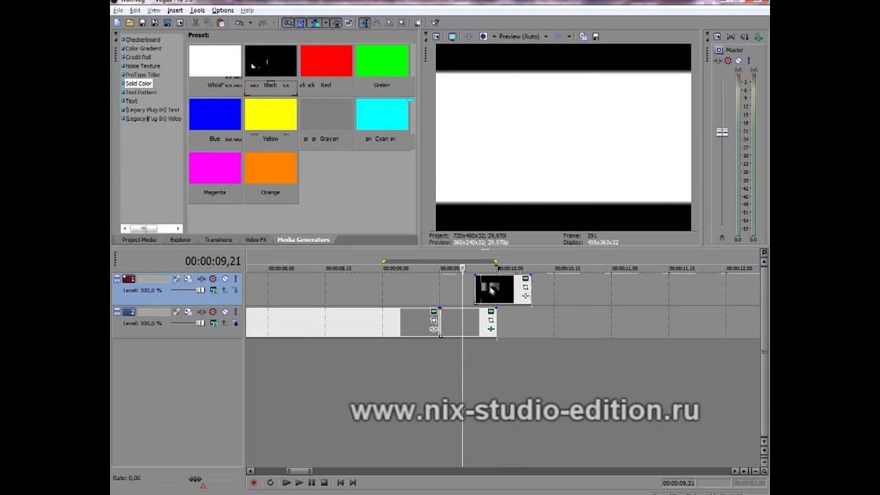Open the Undo history dropdown arrow
Viewport: 880px width, 495px height.
click(250, 23)
